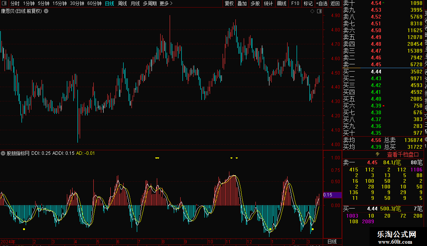Select the 日线 daily chart tab
Image resolution: width=427 pixels, height=246 pixels.
point(110,3)
